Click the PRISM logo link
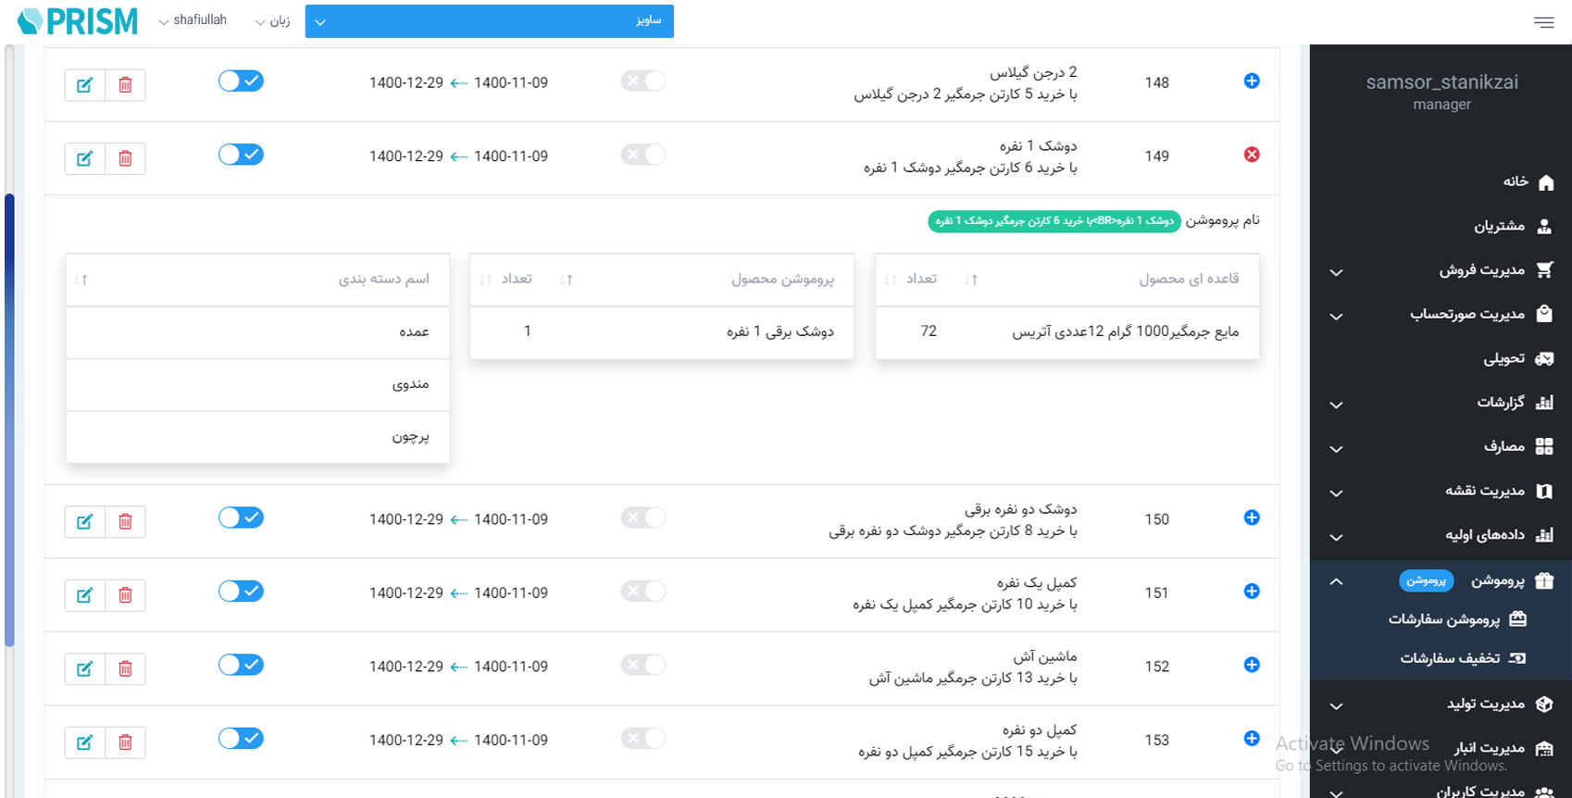Image resolution: width=1572 pixels, height=798 pixels. (x=78, y=21)
